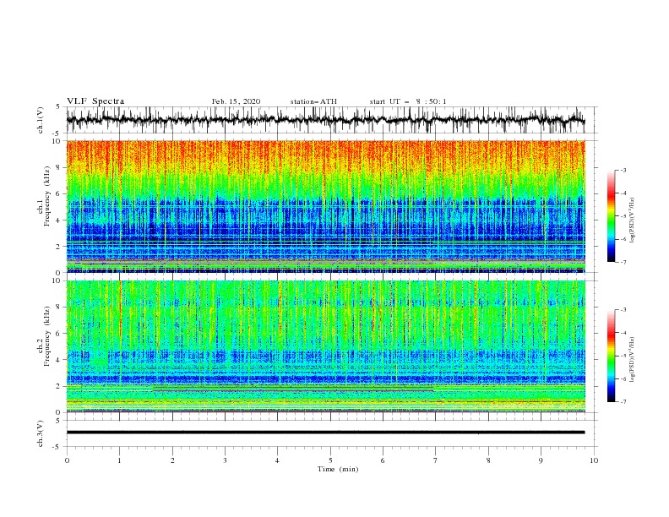Click the "ch.3(V)" axis label
Image resolution: width=669 pixels, height=517 pixels.
[x=41, y=433]
